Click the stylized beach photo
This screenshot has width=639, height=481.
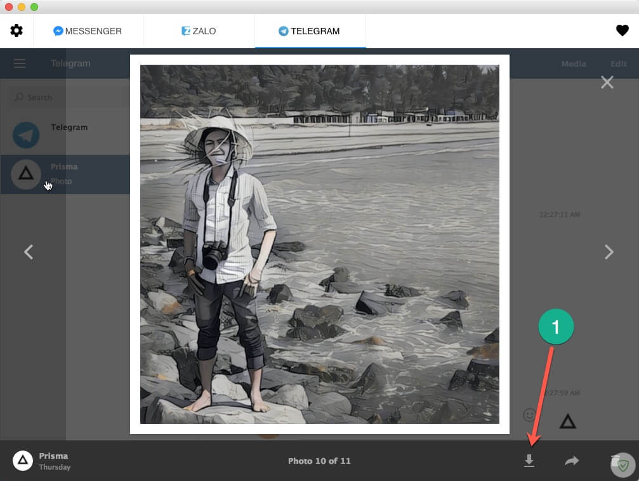tap(320, 244)
